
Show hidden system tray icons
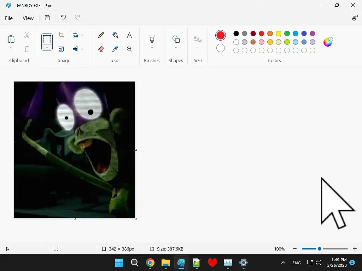tap(283, 263)
